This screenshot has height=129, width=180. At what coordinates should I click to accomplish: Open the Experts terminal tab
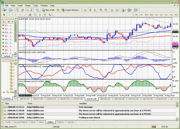pos(60,122)
